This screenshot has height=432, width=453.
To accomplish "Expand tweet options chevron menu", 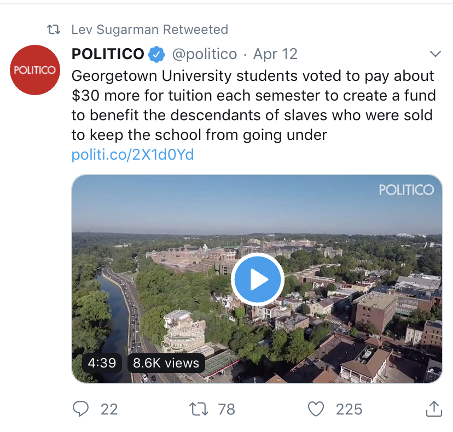I will coord(435,54).
